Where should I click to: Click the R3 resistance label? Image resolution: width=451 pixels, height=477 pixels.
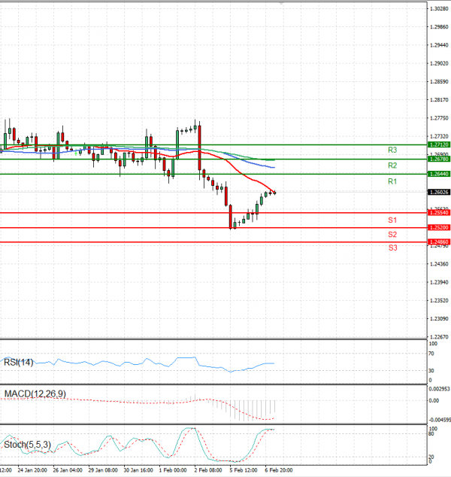tap(392, 150)
